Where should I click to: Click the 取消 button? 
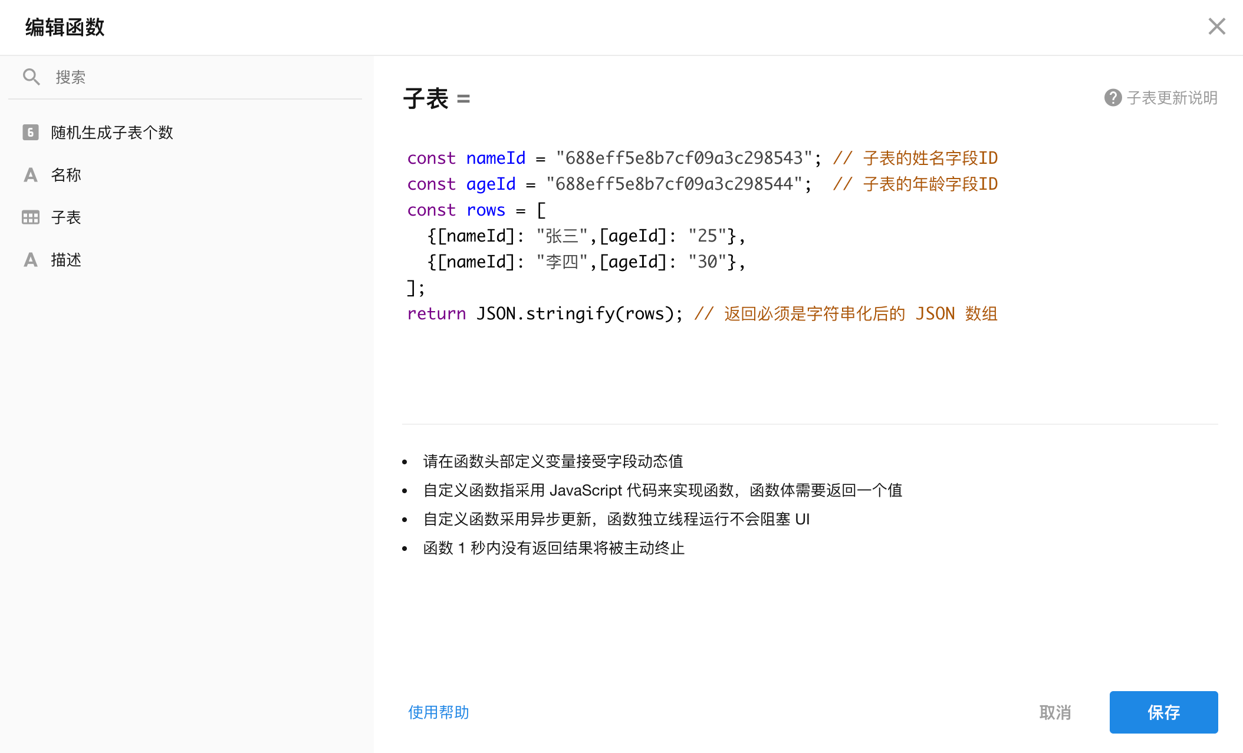coord(1055,712)
